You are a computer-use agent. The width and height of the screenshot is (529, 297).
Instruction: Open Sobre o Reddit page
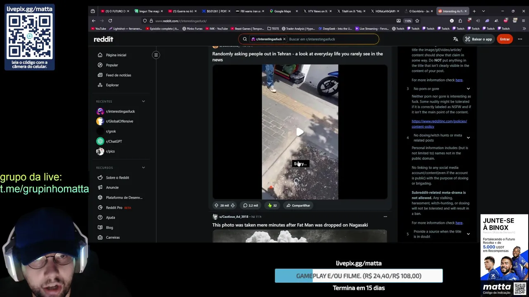pos(117,177)
